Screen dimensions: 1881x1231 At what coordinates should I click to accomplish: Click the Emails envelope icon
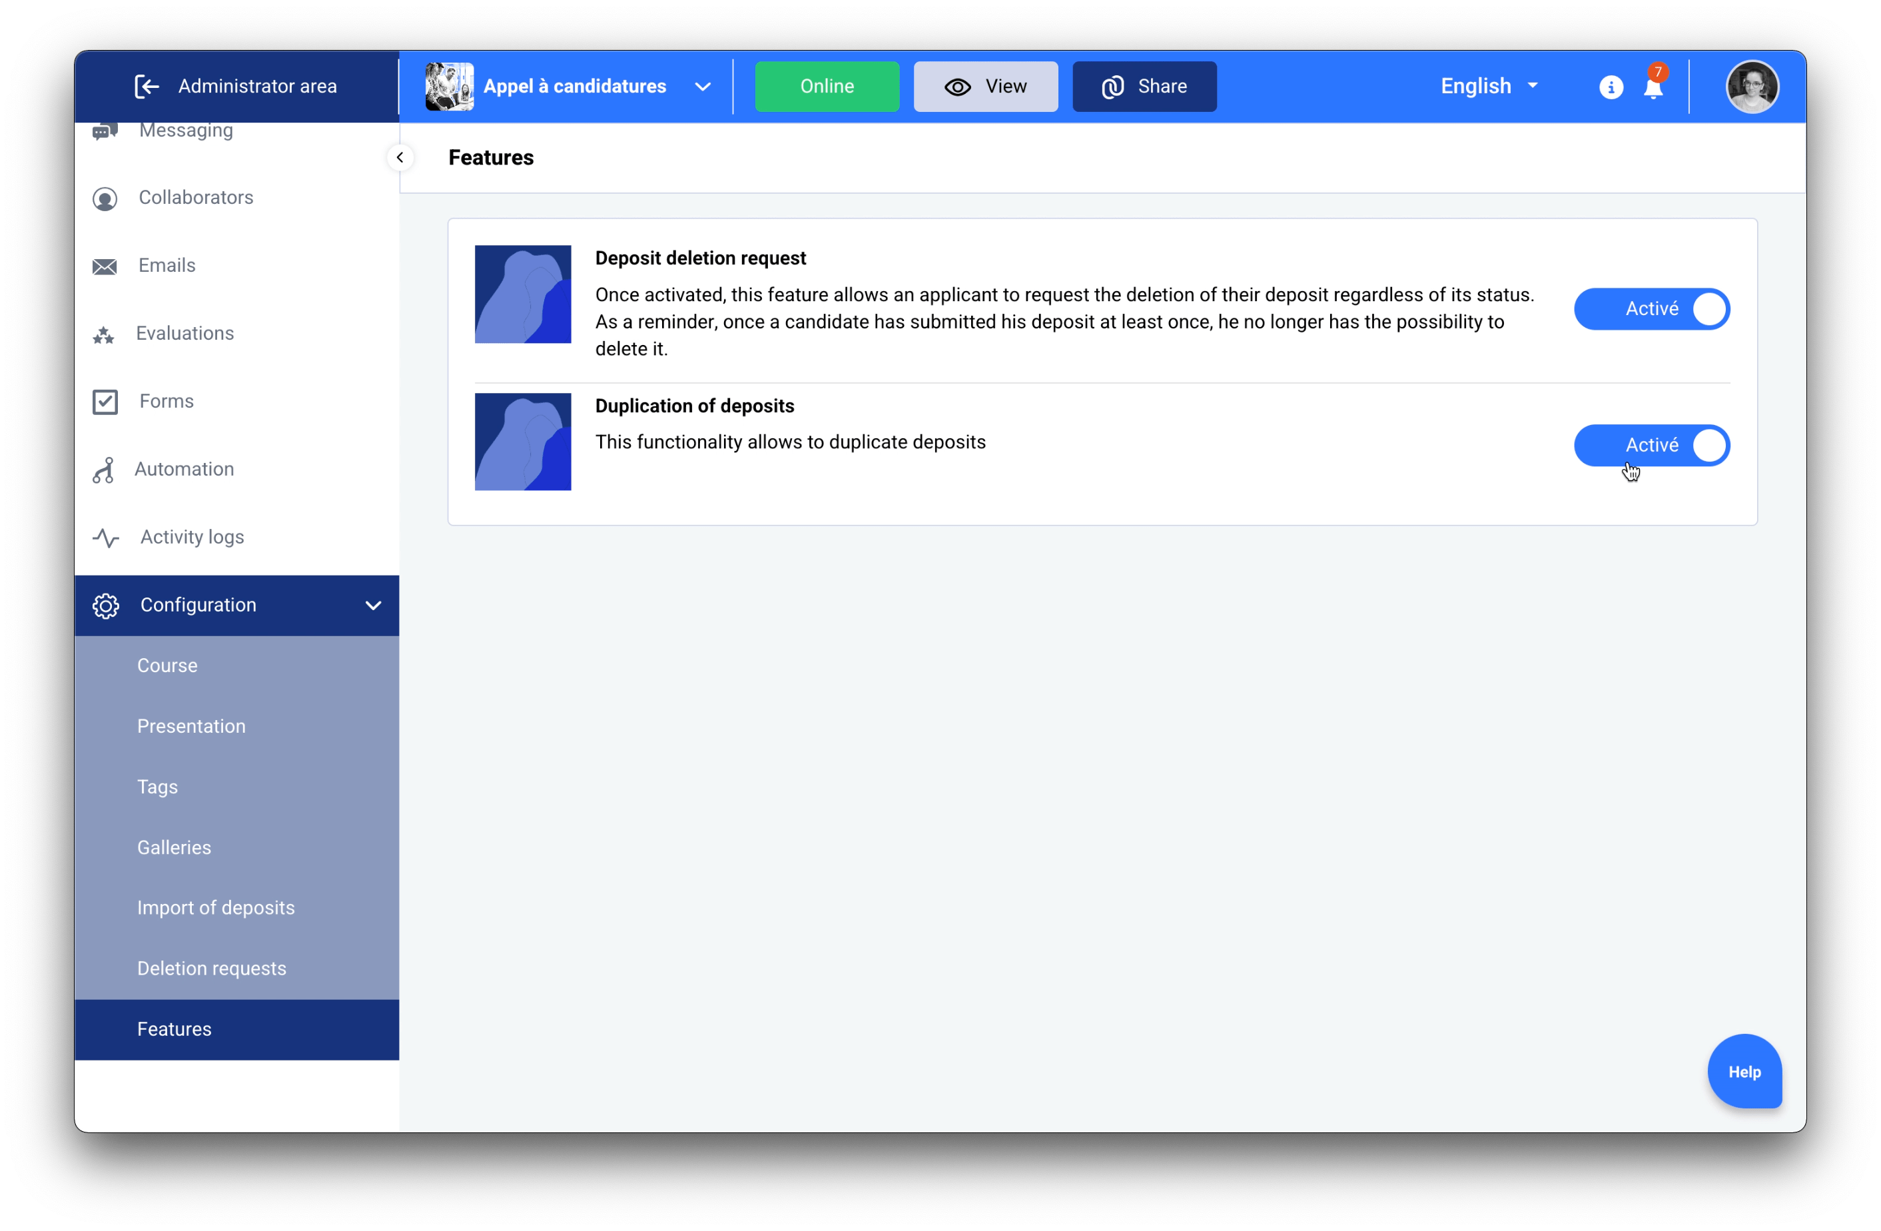pos(105,266)
